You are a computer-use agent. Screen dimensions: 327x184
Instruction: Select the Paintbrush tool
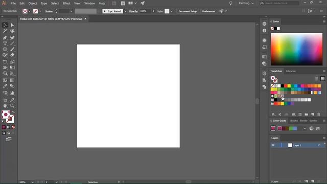[12, 50]
